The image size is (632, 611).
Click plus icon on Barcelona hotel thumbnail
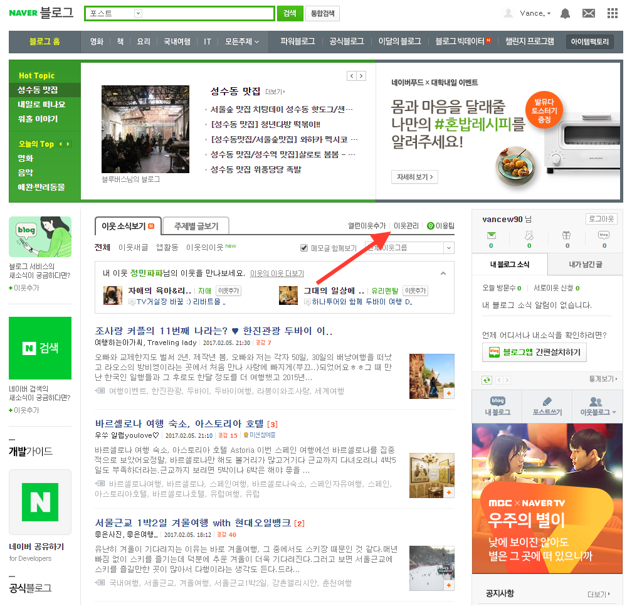pos(449,492)
